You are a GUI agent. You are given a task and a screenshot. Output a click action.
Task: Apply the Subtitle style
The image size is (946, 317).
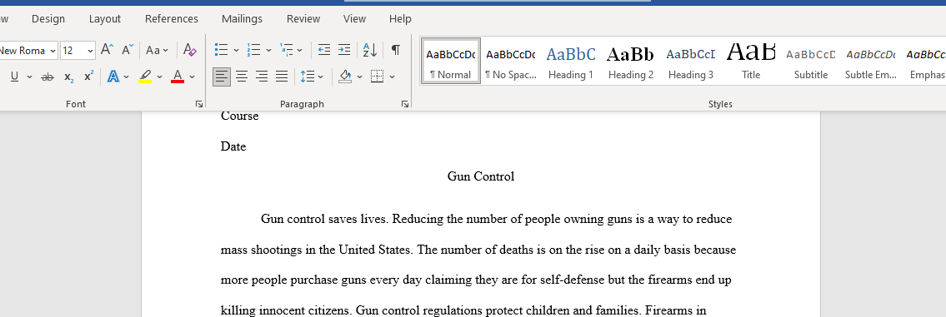tap(811, 62)
